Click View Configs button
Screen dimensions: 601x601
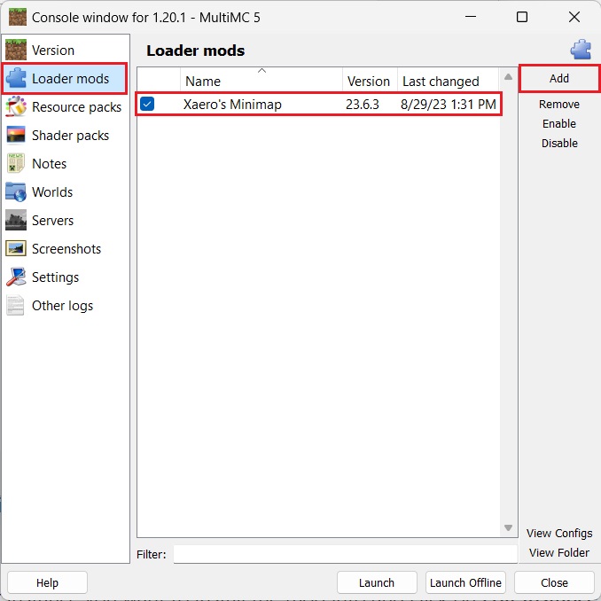[558, 533]
